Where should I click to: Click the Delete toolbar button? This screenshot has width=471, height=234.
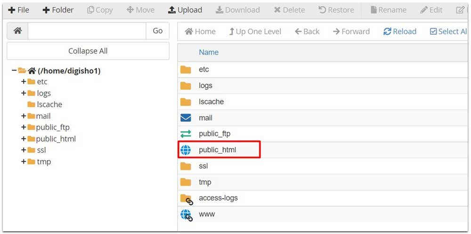click(289, 10)
